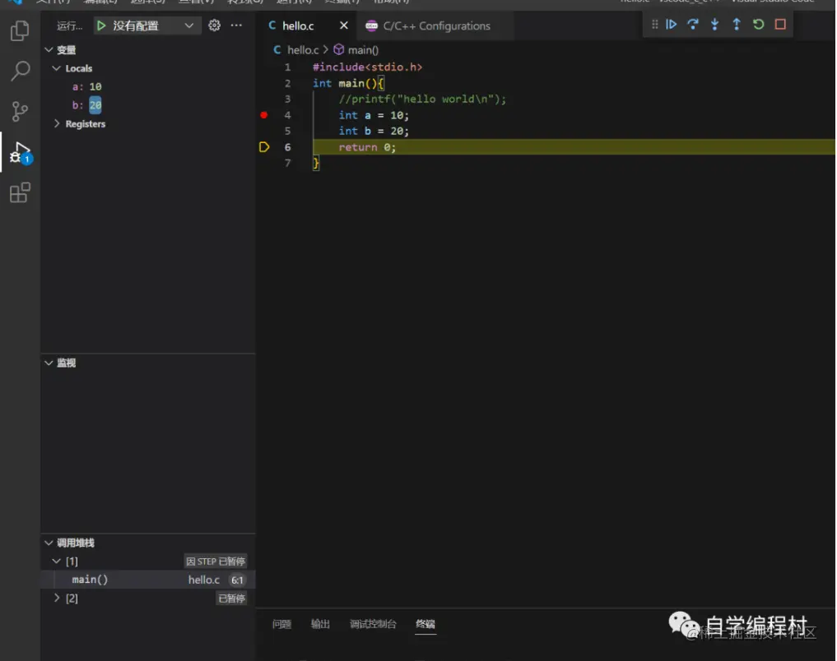The height and width of the screenshot is (661, 837).
Task: Click the 已暂停 label of thread [2]
Action: (x=231, y=598)
